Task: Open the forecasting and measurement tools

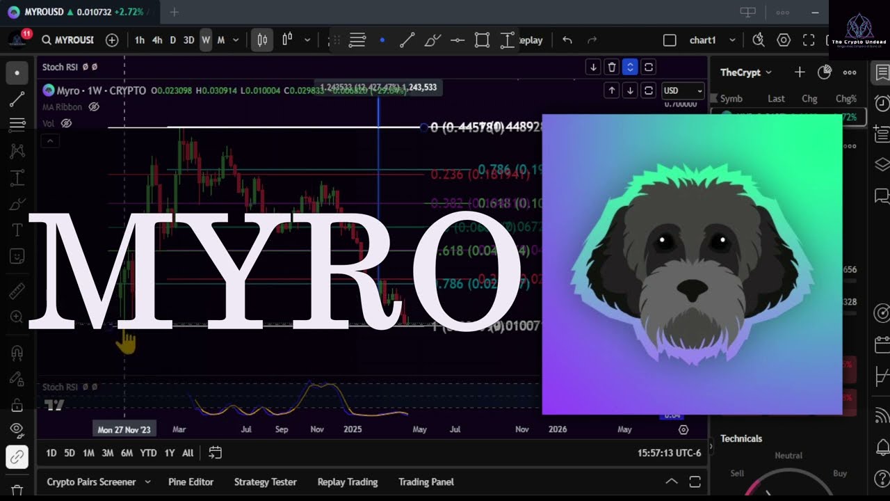Action: click(x=17, y=178)
